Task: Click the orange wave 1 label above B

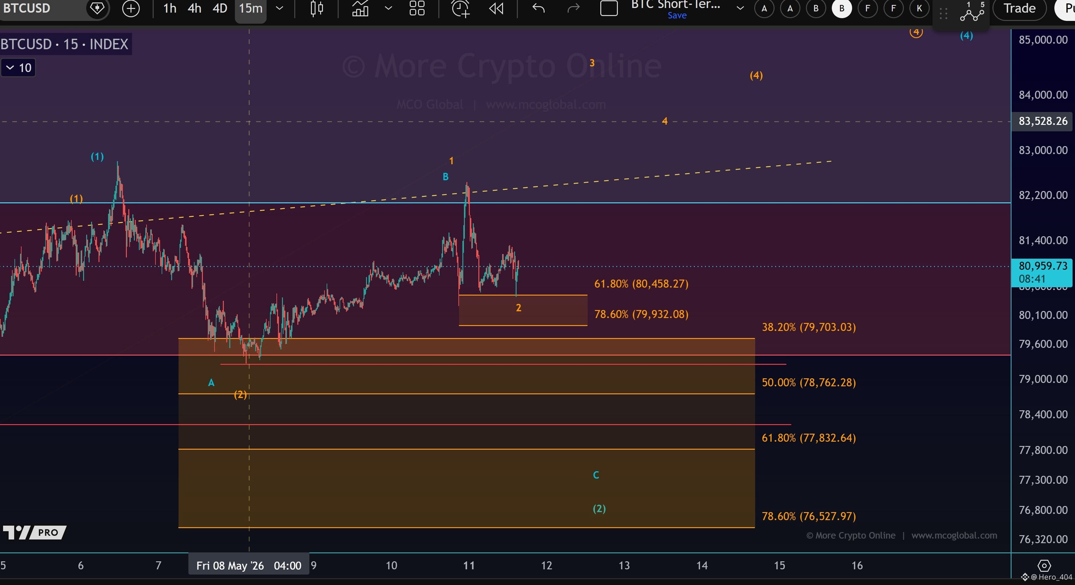Action: [451, 161]
